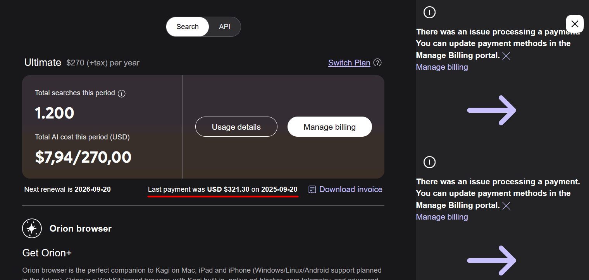Click the info icon beside Total searches
This screenshot has width=589, height=280.
coord(121,93)
